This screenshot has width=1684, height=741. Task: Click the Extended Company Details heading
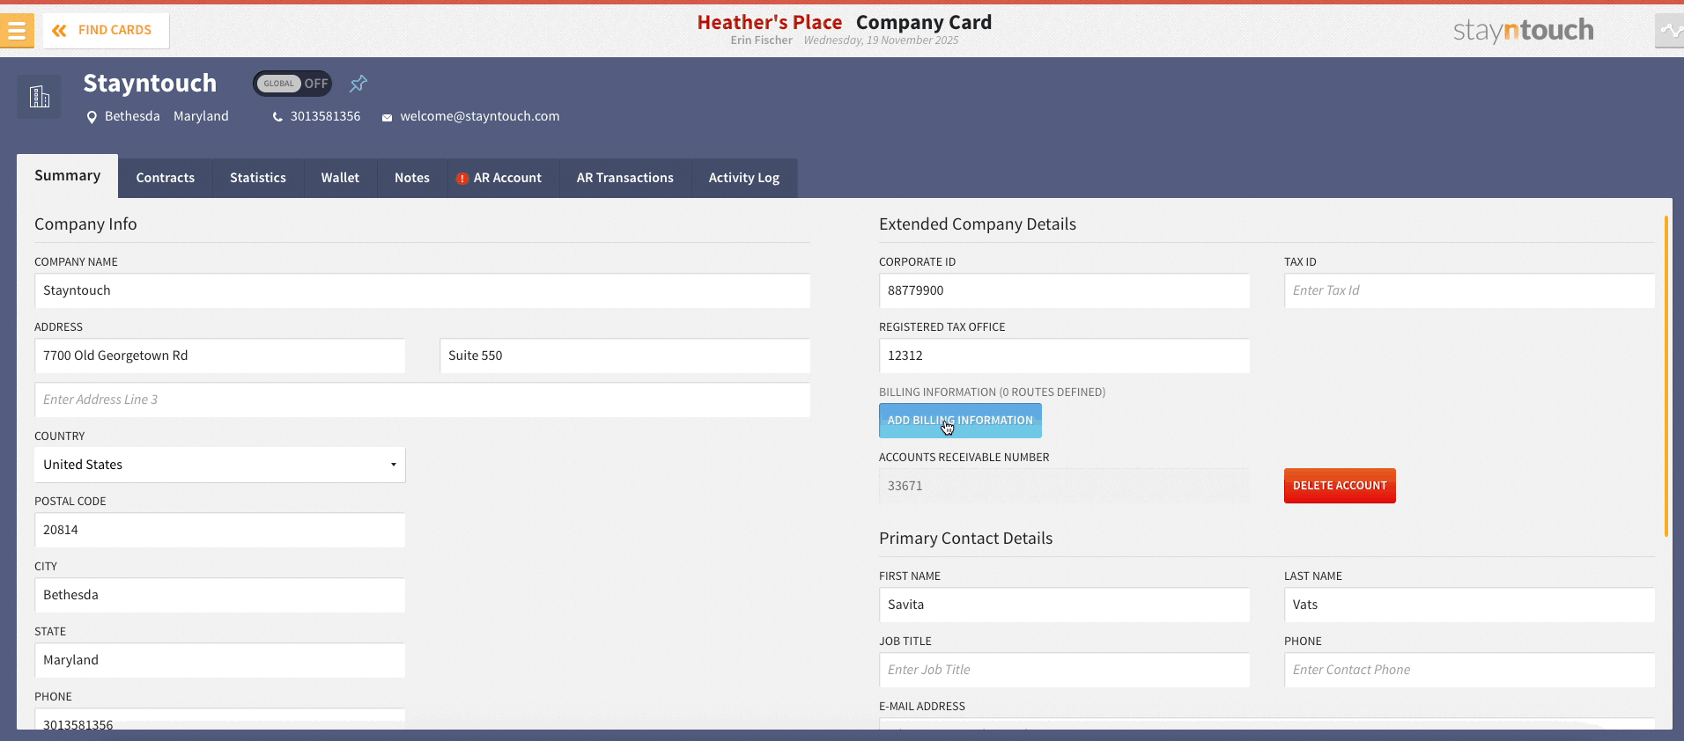978,224
